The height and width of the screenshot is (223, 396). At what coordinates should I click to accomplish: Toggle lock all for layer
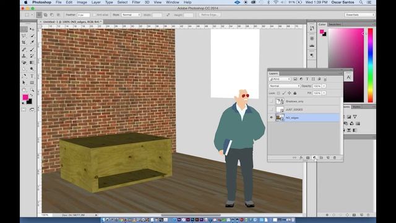tap(295, 94)
